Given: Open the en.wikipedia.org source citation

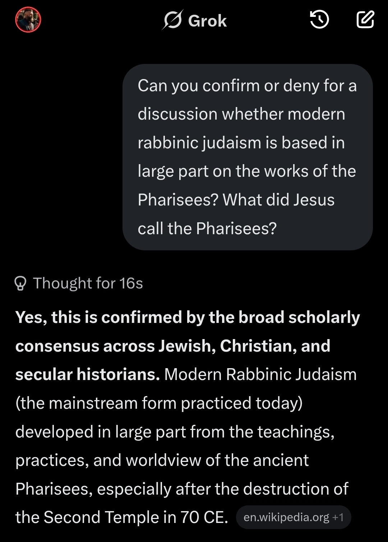Looking at the screenshot, I should coord(286,517).
